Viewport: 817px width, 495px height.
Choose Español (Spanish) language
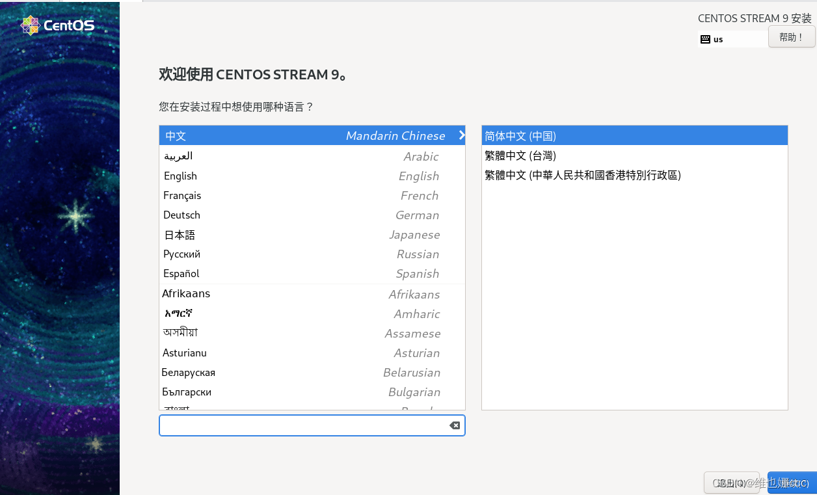click(x=260, y=273)
